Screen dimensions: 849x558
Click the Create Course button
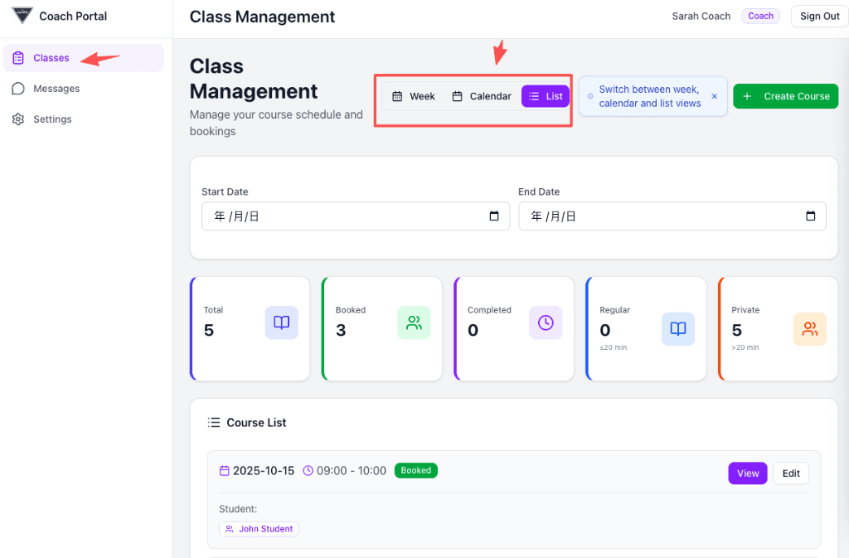pos(785,96)
